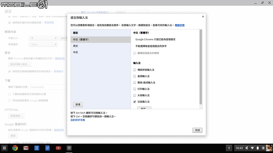Viewport: 273px width, 153px height.
Task: Click 語言和輸入設定 button in background settings
Action: (20, 64)
